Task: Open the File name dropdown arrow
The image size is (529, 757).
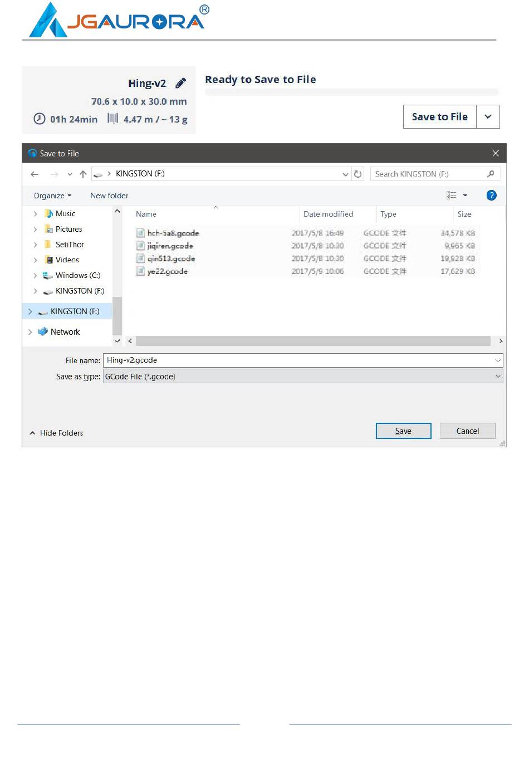Action: tap(498, 360)
